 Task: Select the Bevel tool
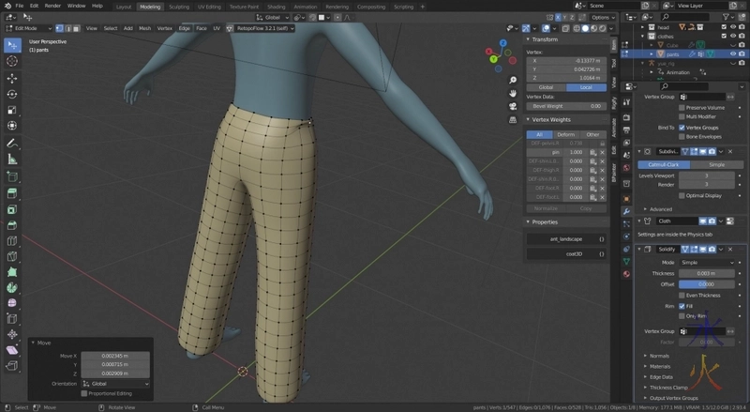(x=12, y=225)
